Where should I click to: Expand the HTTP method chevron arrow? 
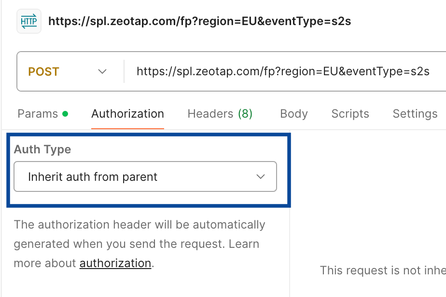click(102, 72)
